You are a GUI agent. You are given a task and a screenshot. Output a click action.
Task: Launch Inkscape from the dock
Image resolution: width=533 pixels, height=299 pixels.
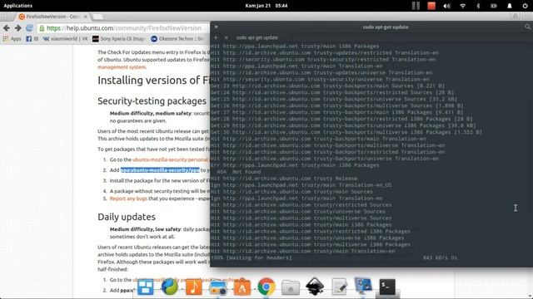point(315,287)
